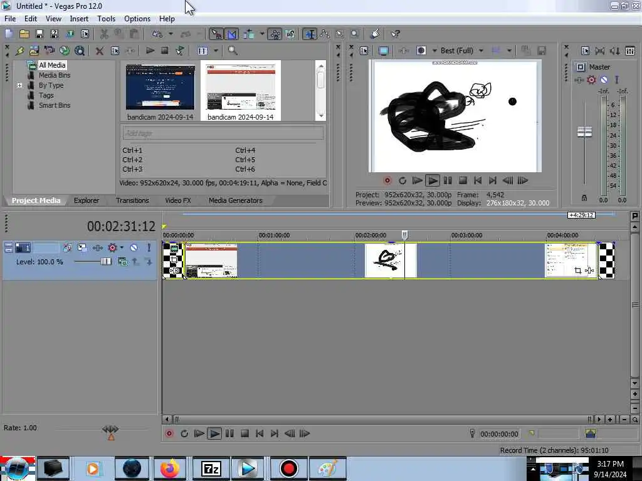Viewport: 642px width, 481px height.
Task: Select the Normal Edit tool
Action: [310, 34]
